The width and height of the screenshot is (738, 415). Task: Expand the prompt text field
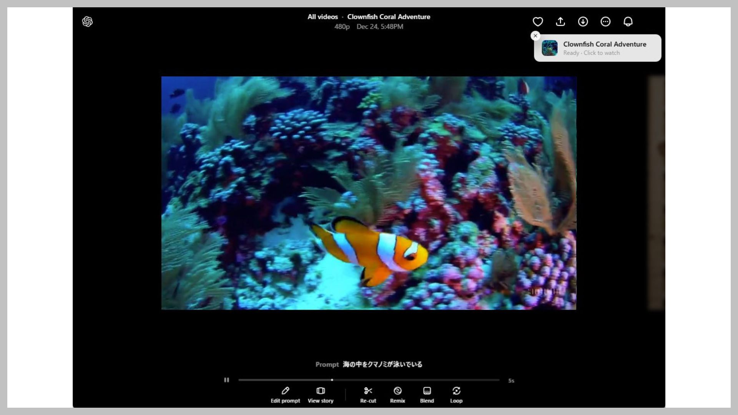pos(369,364)
